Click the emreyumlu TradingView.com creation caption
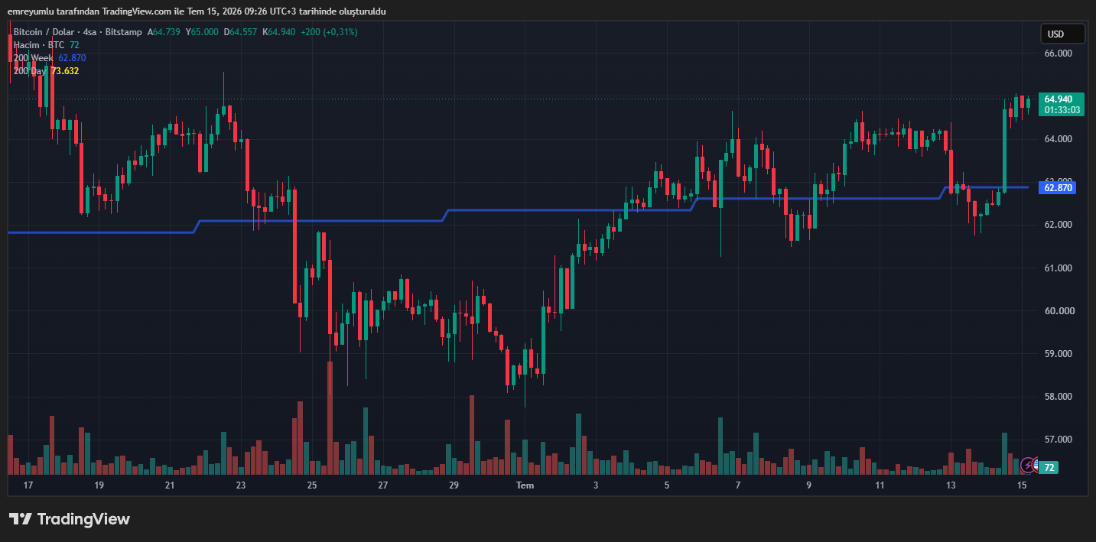The width and height of the screenshot is (1096, 542). coord(197,11)
